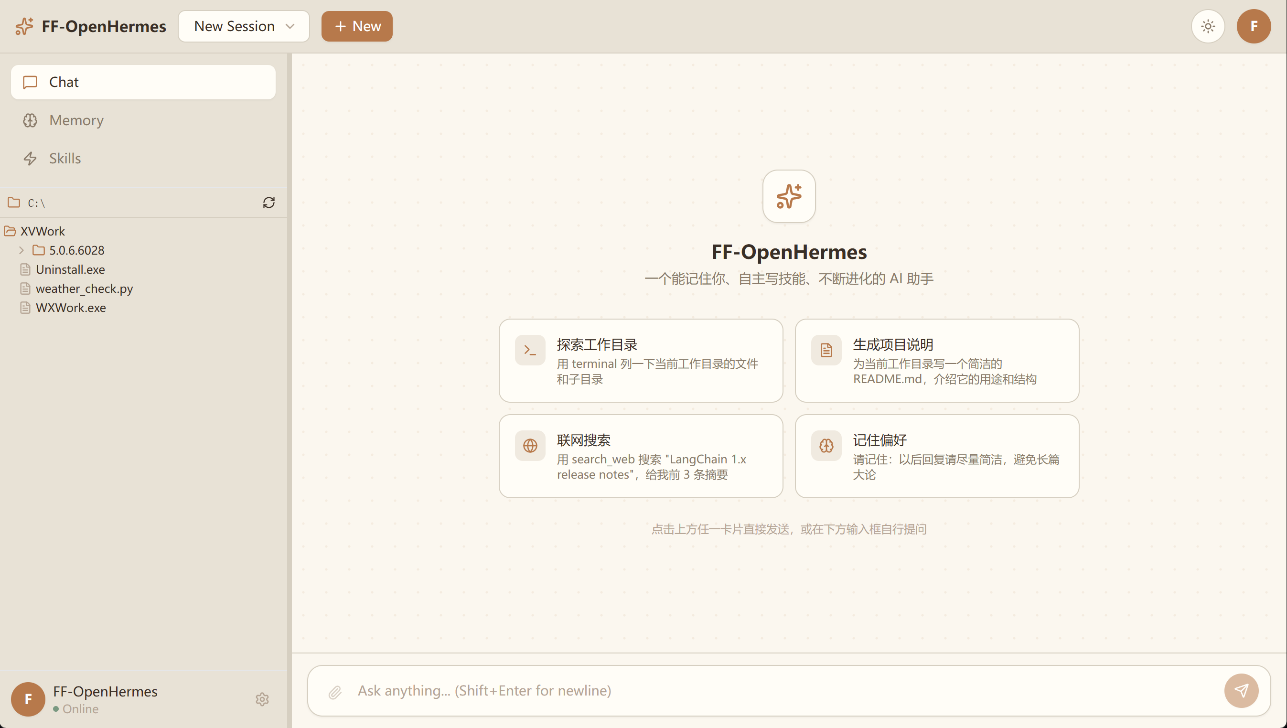Click the Memory brain icon in sidebar
This screenshot has height=728, width=1287.
30,120
